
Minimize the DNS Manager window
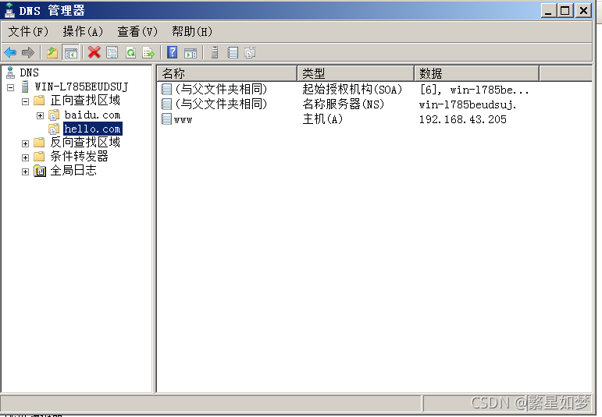coord(548,10)
